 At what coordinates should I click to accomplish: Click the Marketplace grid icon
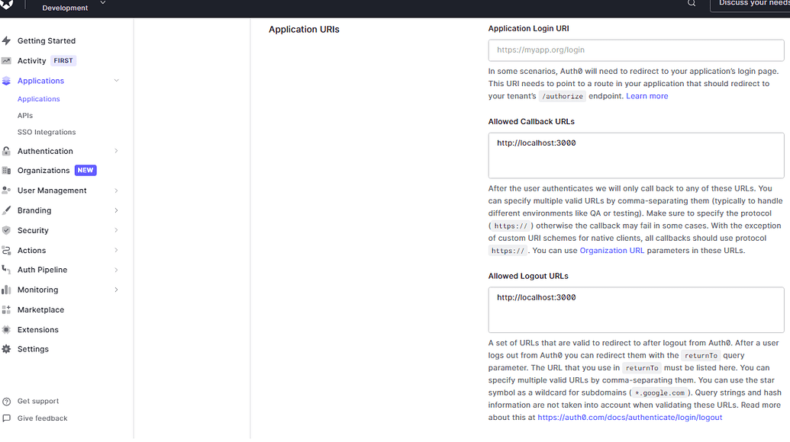tap(7, 310)
